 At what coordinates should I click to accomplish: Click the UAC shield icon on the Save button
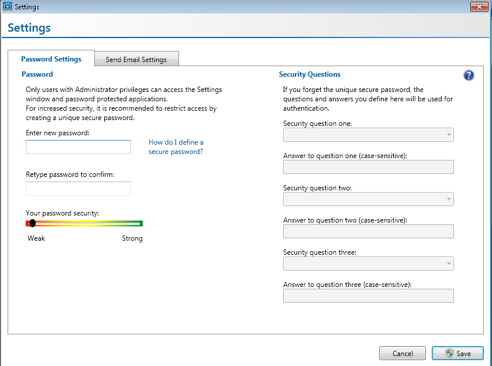coord(450,353)
